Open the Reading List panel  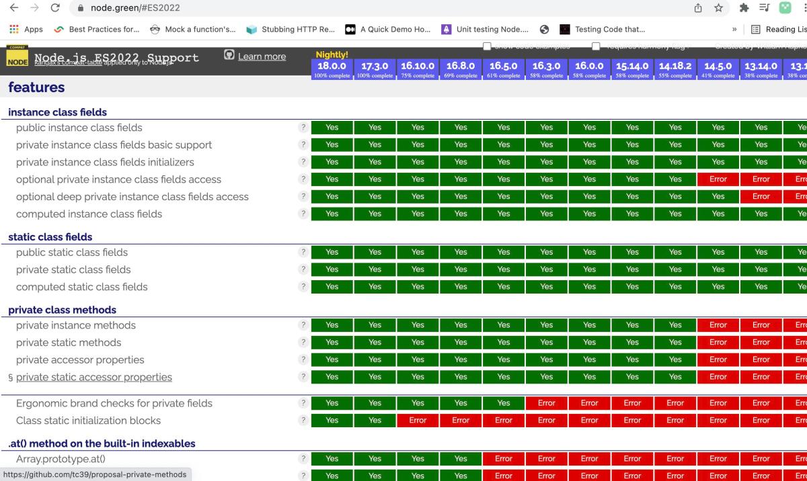click(x=778, y=29)
